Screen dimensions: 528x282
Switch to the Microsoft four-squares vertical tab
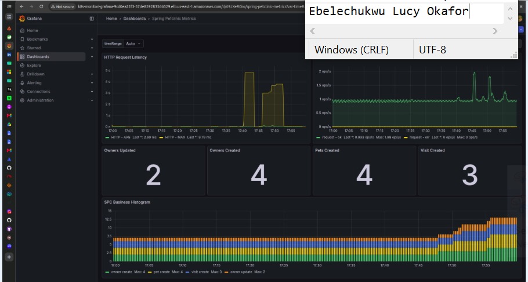(9, 72)
